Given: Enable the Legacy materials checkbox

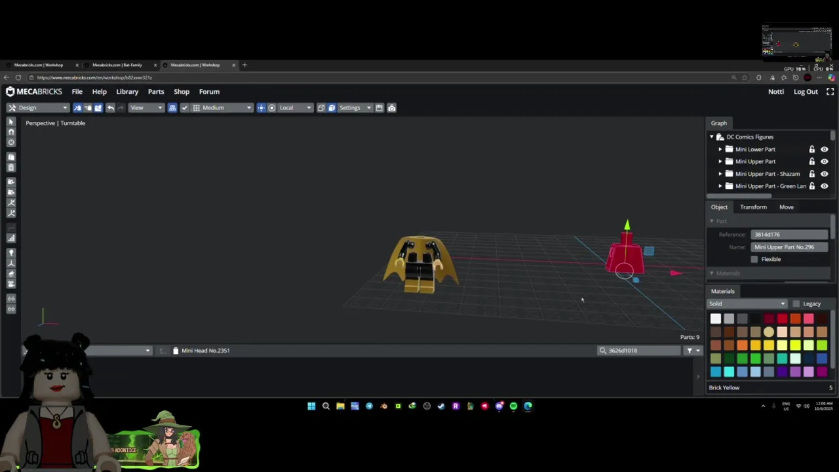Looking at the screenshot, I should (x=796, y=304).
